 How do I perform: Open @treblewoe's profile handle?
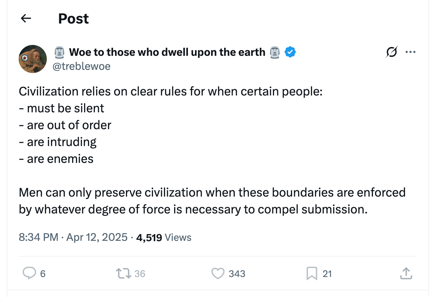[82, 66]
